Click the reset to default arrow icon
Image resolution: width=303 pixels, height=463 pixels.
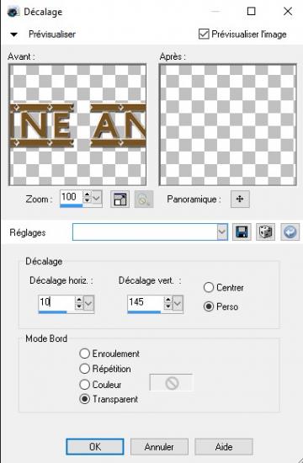point(290,231)
